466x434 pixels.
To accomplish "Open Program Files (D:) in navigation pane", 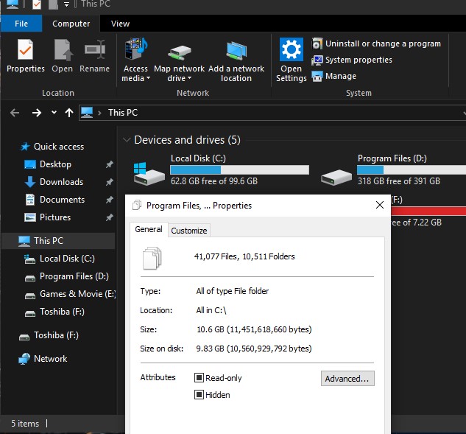I will click(x=74, y=276).
